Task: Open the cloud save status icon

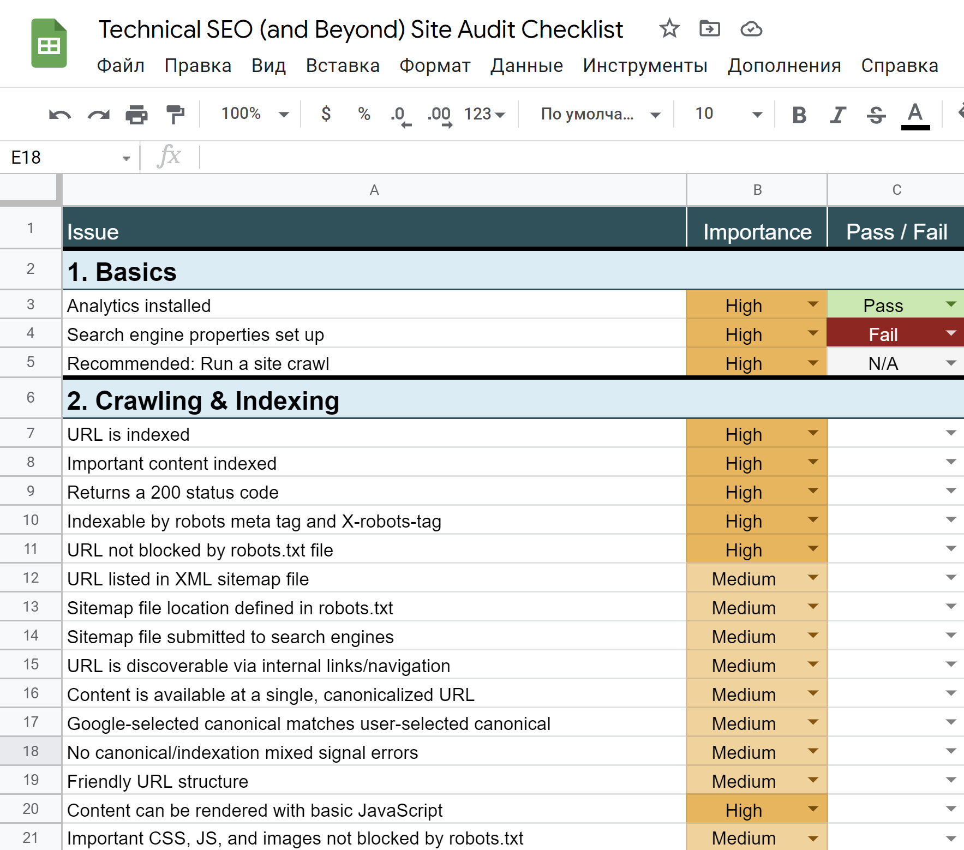Action: [x=751, y=28]
